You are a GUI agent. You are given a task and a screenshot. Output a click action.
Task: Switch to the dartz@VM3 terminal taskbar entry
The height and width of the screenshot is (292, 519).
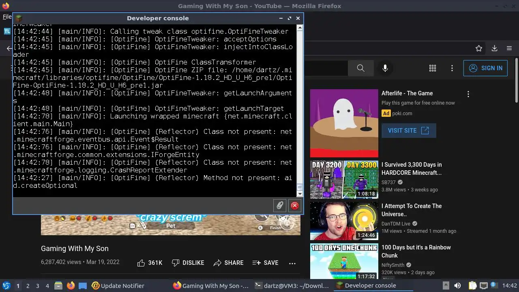(292, 286)
